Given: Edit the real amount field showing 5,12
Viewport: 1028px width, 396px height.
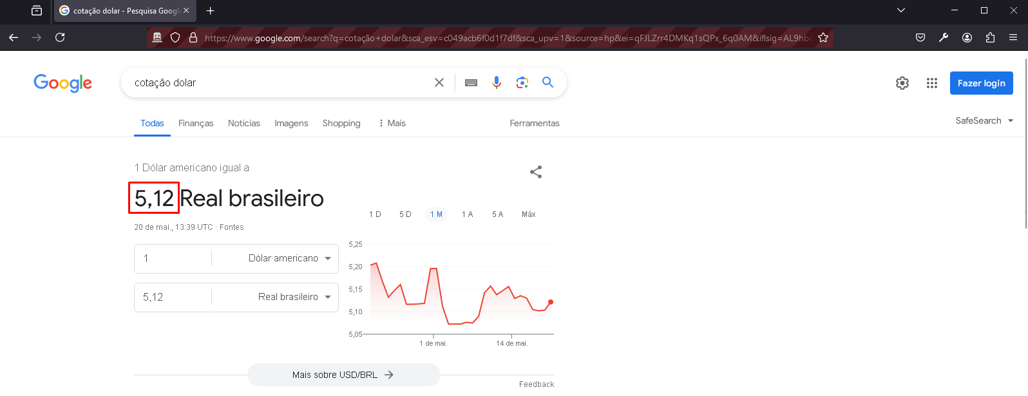Looking at the screenshot, I should [173, 297].
